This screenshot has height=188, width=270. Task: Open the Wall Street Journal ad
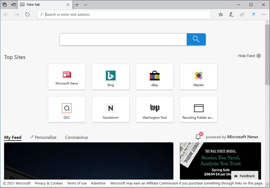click(220, 161)
